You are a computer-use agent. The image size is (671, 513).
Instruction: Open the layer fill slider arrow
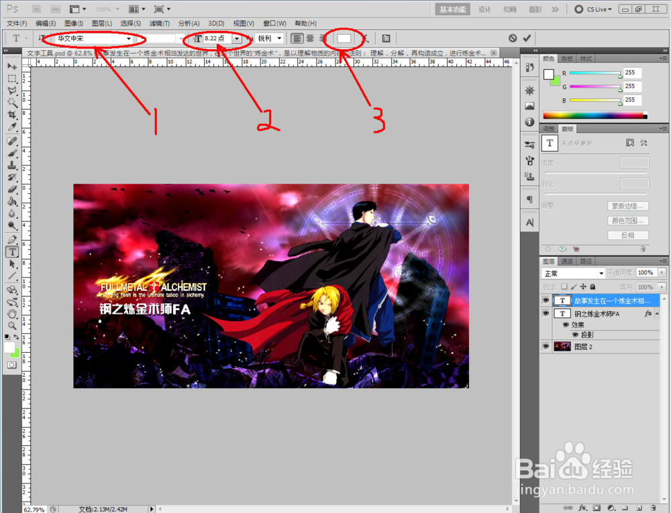(662, 287)
